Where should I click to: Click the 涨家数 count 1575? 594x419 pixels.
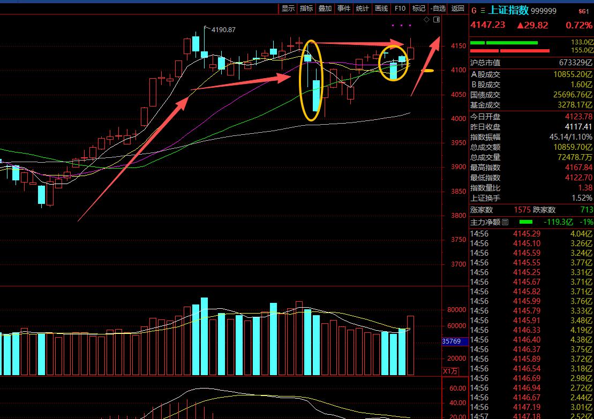523,210
